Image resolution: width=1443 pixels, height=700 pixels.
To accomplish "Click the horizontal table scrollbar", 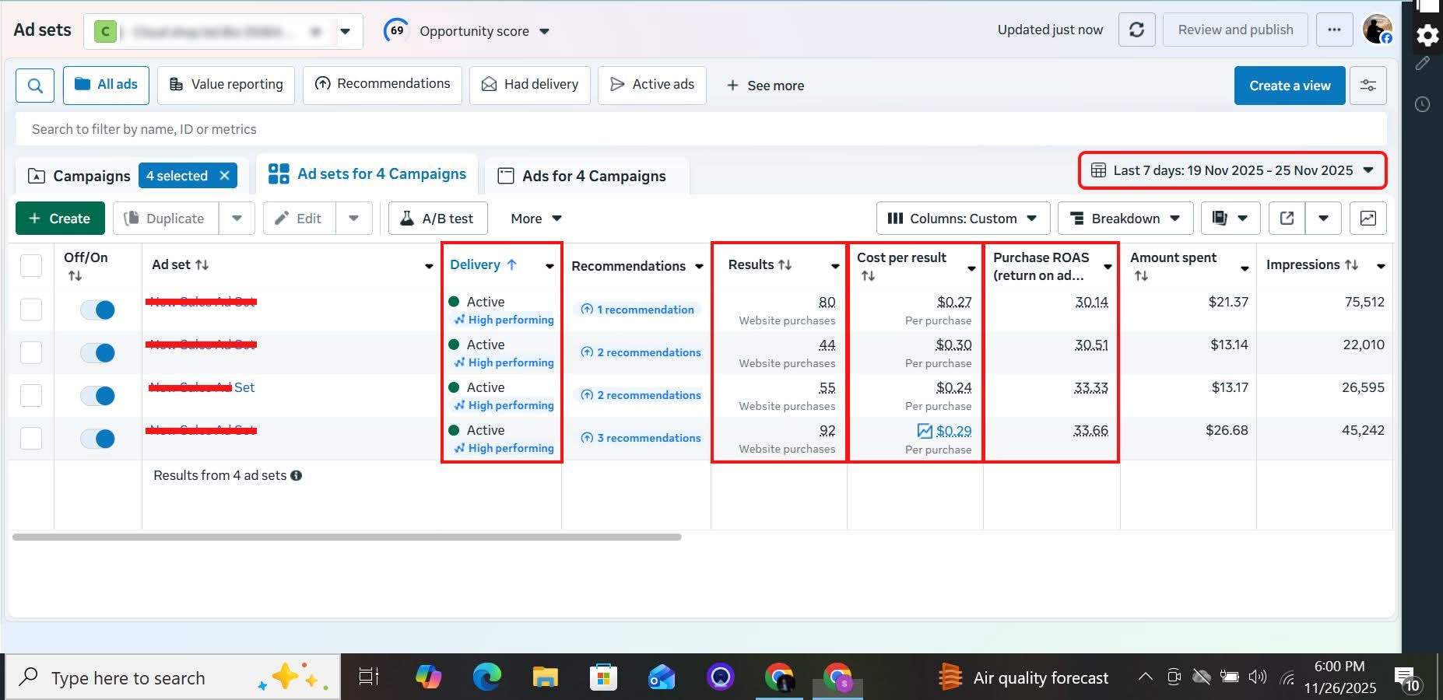I will point(346,537).
